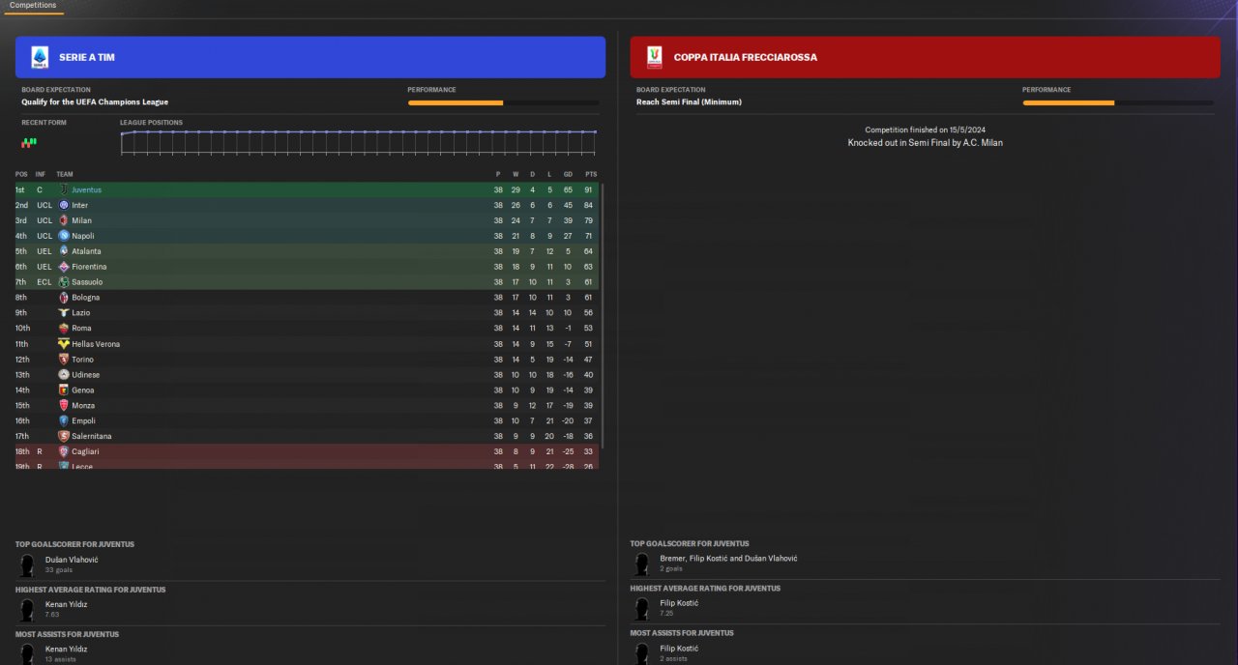
Task: Open the Milan team link
Action: pyautogui.click(x=81, y=220)
